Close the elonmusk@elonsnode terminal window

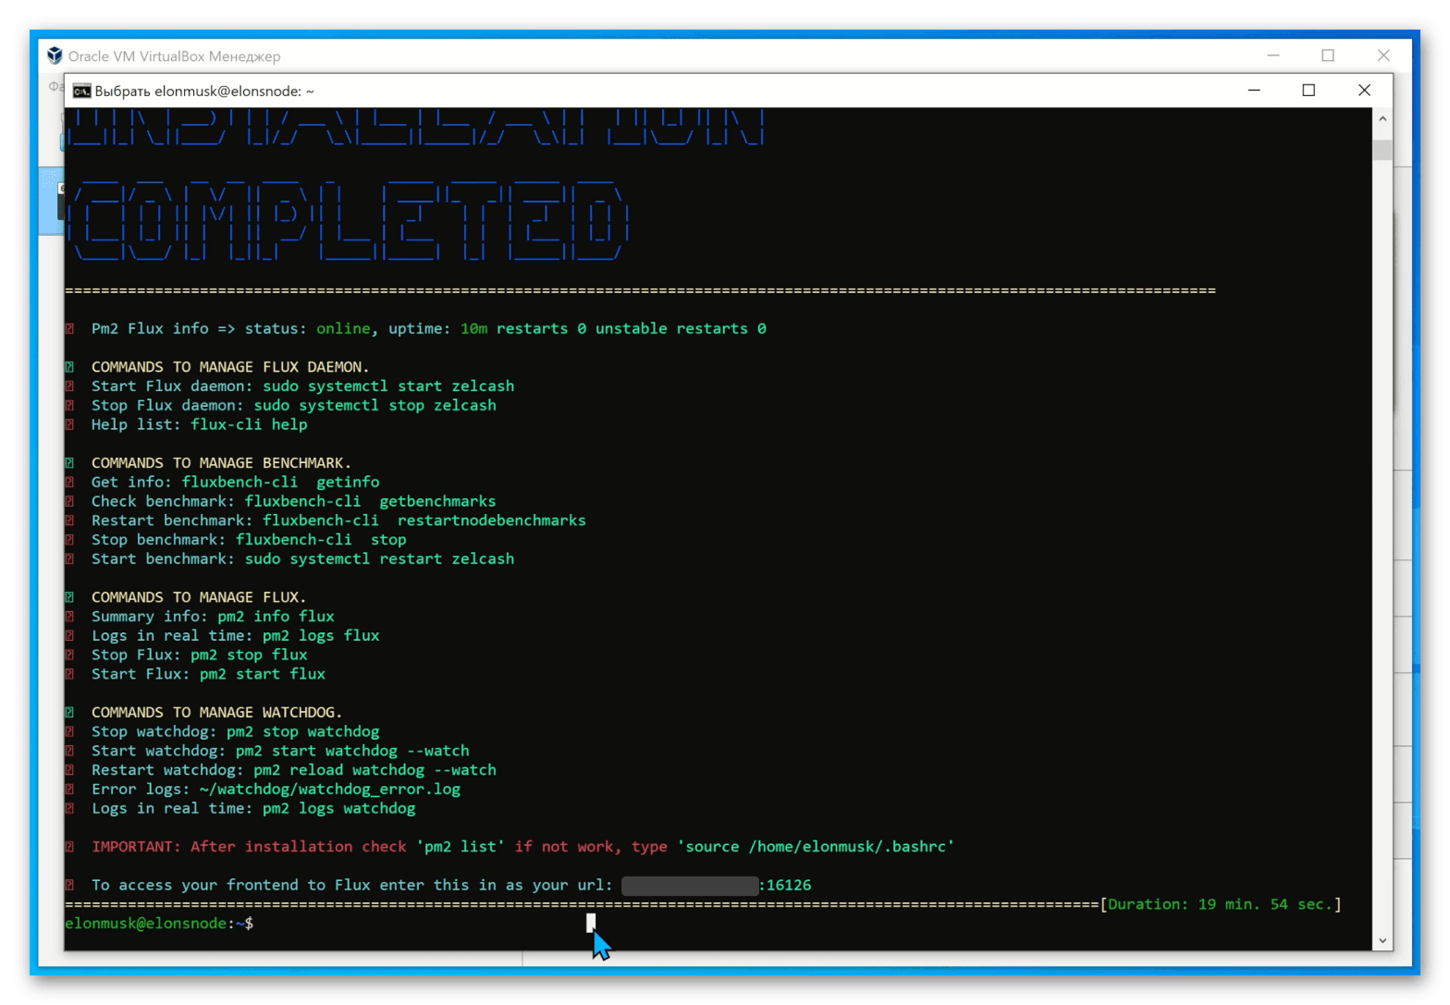point(1364,91)
